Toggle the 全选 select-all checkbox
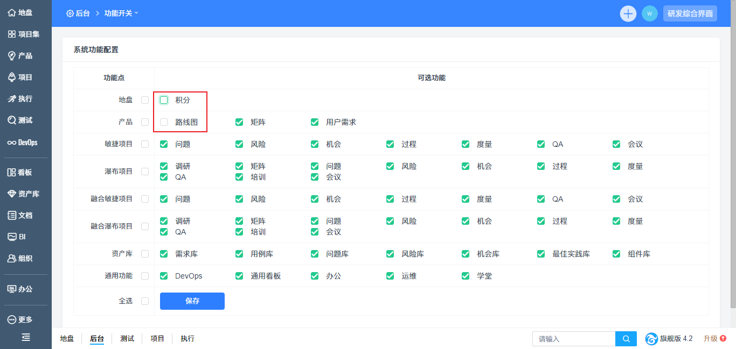 [x=145, y=301]
